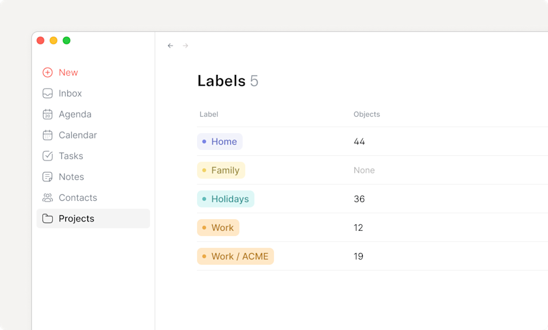The width and height of the screenshot is (548, 330).
Task: Navigate back with the left arrow
Action: click(x=170, y=46)
